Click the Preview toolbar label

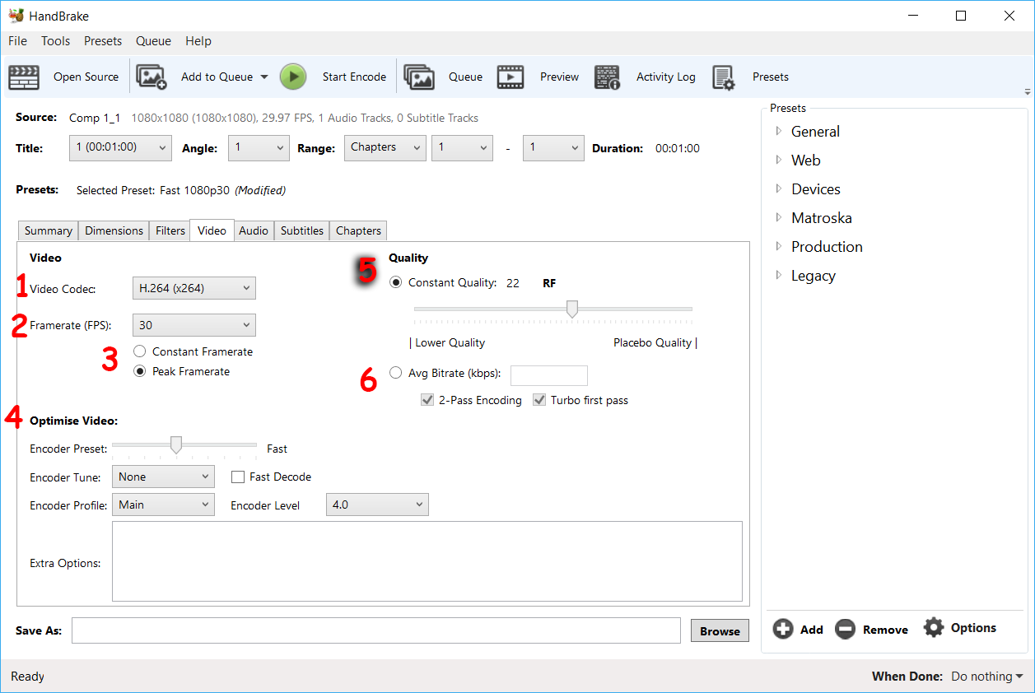click(x=560, y=77)
